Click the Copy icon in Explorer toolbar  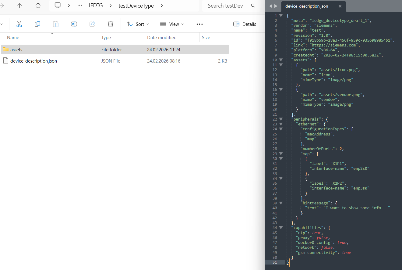[x=37, y=24]
